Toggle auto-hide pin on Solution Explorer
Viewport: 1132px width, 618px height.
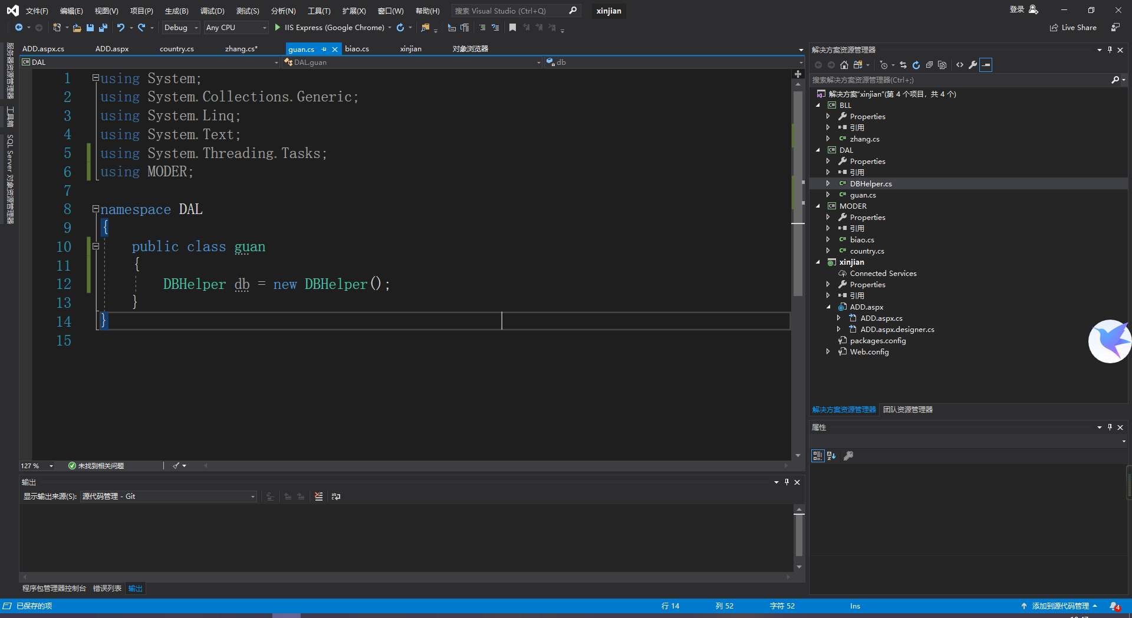pos(1110,50)
